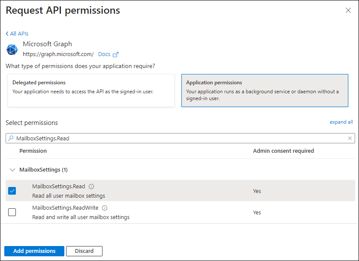The image size is (359, 261).
Task: Click the Admin consent required column header
Action: [284, 151]
